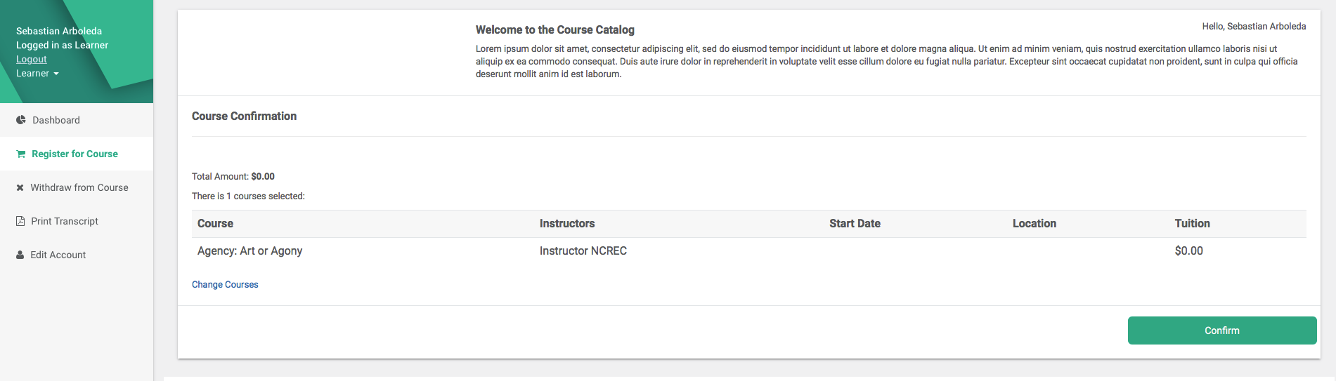
Task: Click the Dashboard pie chart icon
Action: [21, 120]
